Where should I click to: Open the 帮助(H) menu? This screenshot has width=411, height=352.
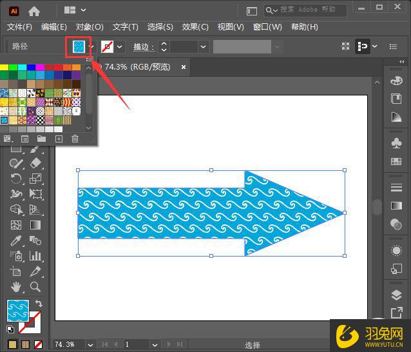305,26
